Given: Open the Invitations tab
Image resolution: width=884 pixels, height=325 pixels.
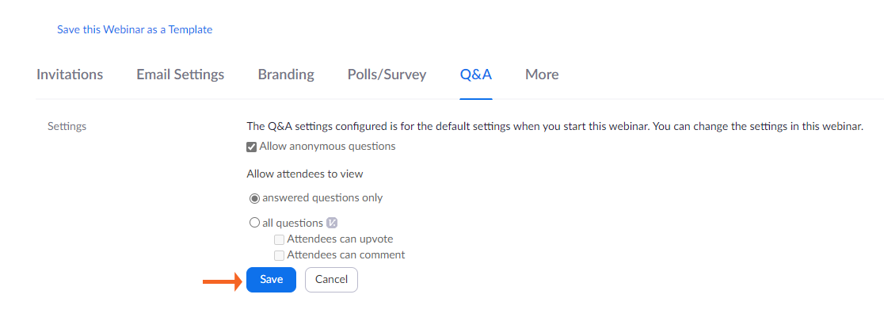Looking at the screenshot, I should coord(70,75).
